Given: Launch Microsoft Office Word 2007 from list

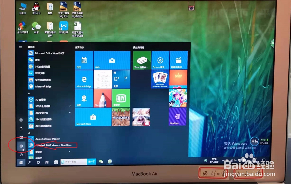Looking at the screenshot, I should (46, 53).
